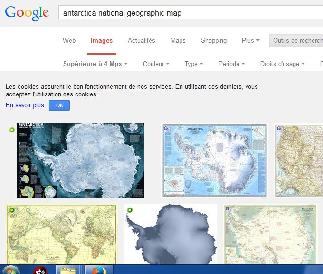Open the Plus menu
This screenshot has width=323, height=274.
250,40
